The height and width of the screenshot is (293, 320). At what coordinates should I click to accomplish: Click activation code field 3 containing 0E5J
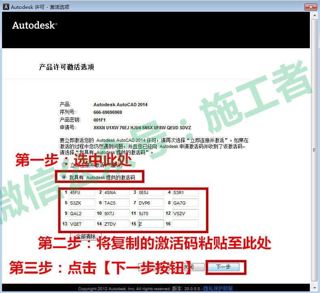(151, 192)
